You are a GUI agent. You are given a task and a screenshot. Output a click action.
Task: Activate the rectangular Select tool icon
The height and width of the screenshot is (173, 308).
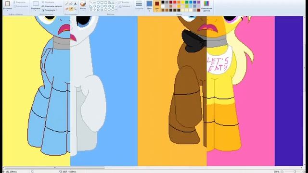36,3
